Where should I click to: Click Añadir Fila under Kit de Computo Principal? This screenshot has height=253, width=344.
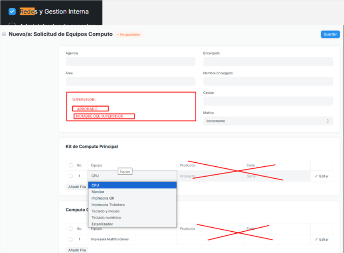(x=77, y=187)
